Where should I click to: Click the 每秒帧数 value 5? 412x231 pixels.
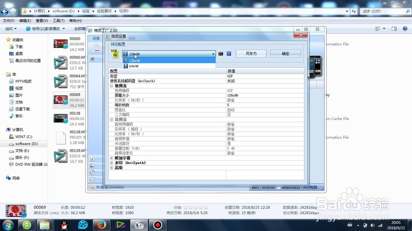(228, 105)
